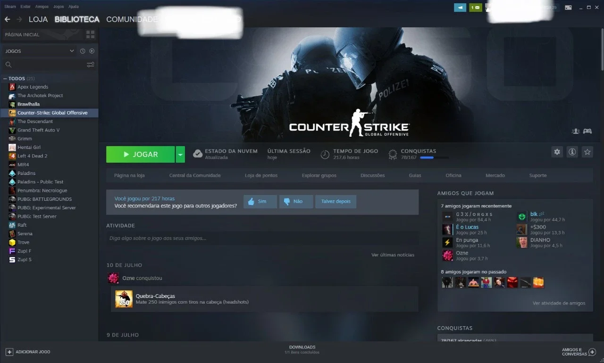The height and width of the screenshot is (363, 604).
Task: Open the Amigos menu
Action: point(42,7)
